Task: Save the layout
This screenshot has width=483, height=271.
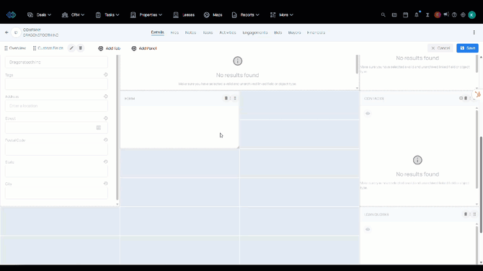Action: (x=467, y=48)
